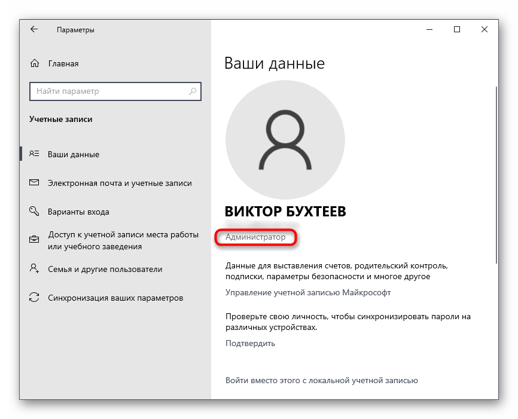This screenshot has height=419, width=518.
Task: Click the back arrow in the title bar
Action: point(34,29)
